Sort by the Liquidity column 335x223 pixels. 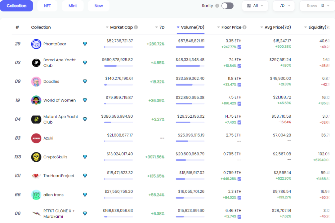pos(317,27)
